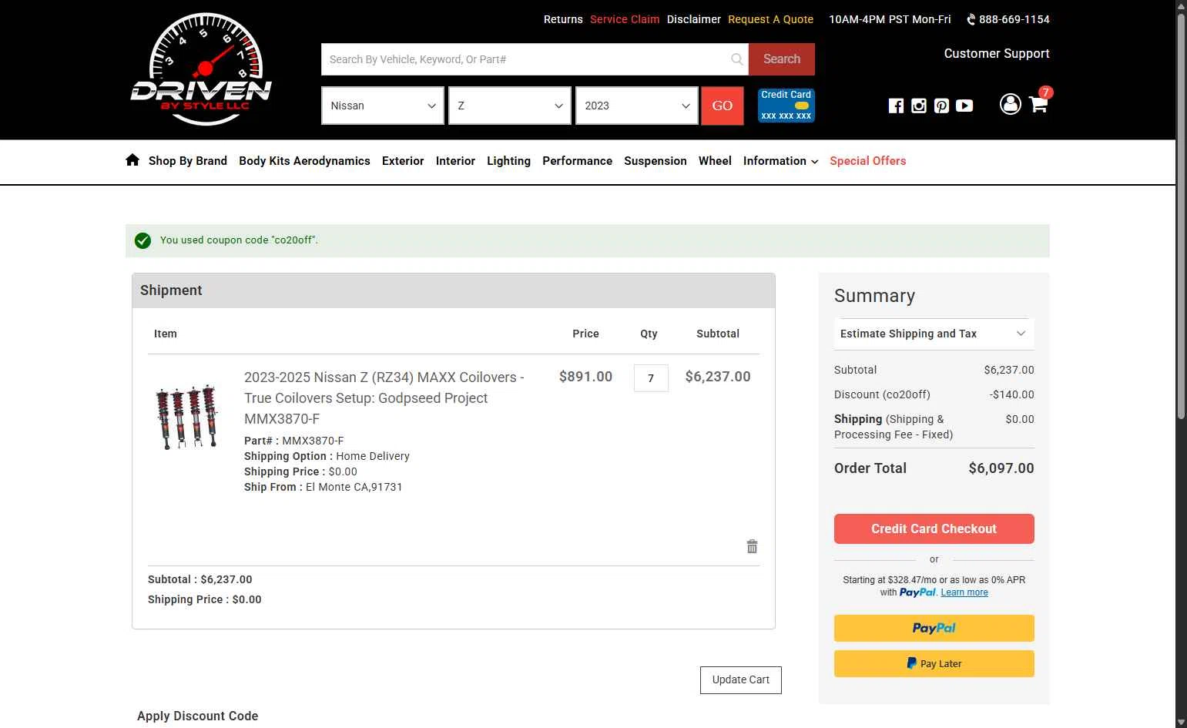Open the Returns link
The width and height of the screenshot is (1187, 728).
pos(563,19)
